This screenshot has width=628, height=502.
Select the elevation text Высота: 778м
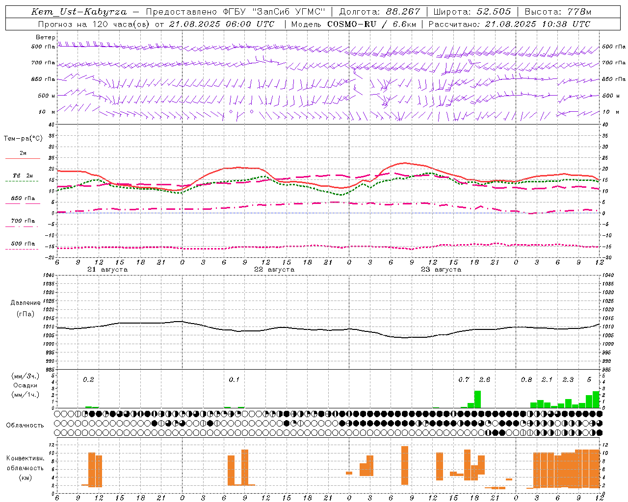(558, 12)
